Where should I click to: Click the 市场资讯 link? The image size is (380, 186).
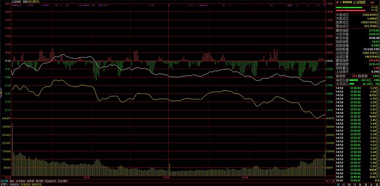(26, 184)
